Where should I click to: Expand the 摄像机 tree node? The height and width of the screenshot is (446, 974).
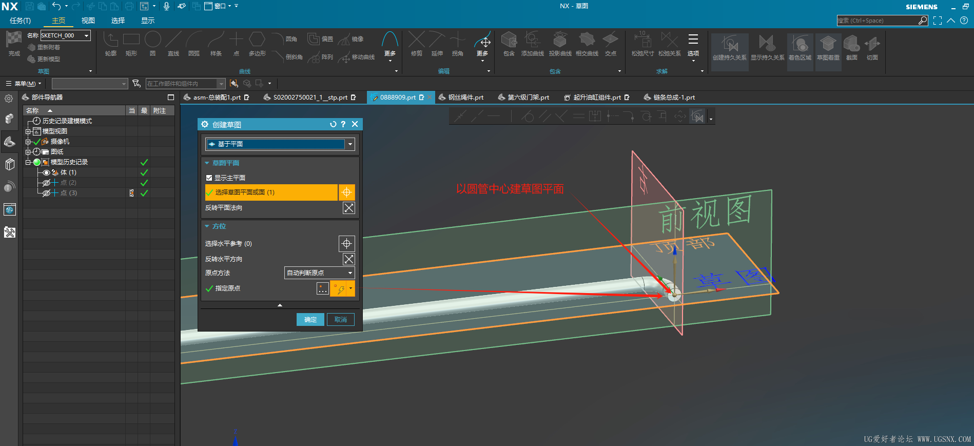click(28, 142)
